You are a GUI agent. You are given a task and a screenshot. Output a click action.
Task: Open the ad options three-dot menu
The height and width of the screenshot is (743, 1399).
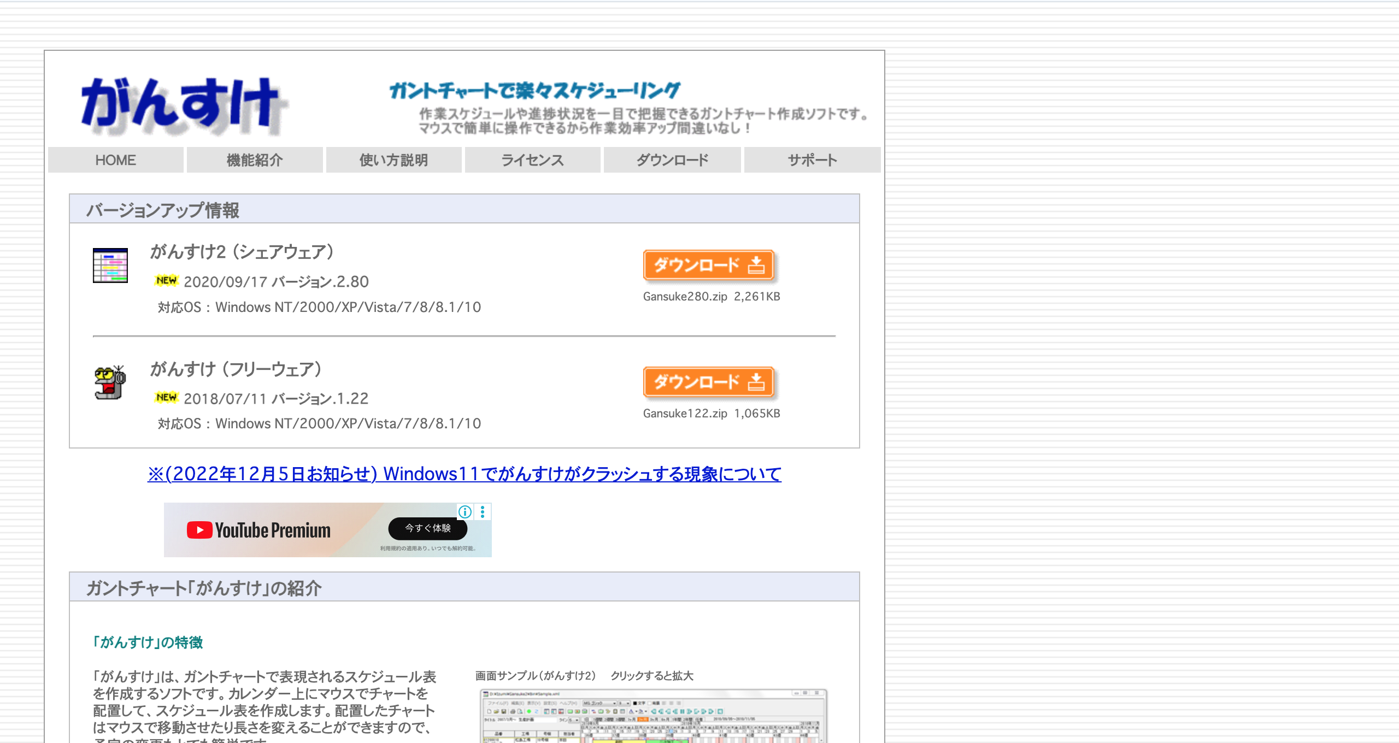(x=483, y=512)
